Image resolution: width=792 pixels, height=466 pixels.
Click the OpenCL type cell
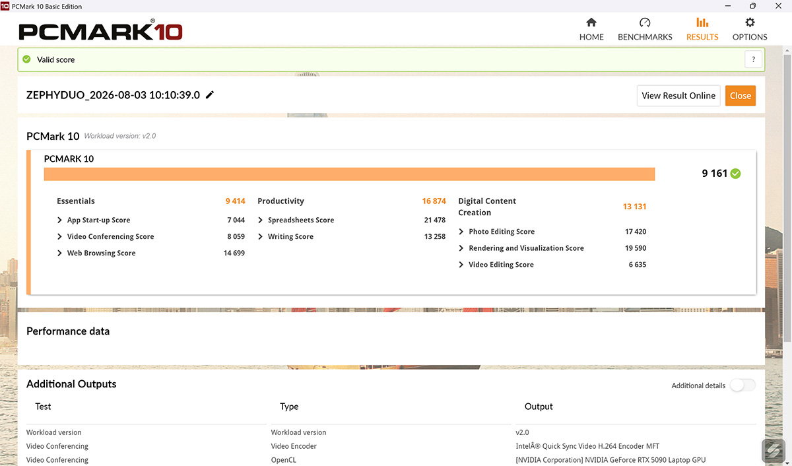pos(284,460)
